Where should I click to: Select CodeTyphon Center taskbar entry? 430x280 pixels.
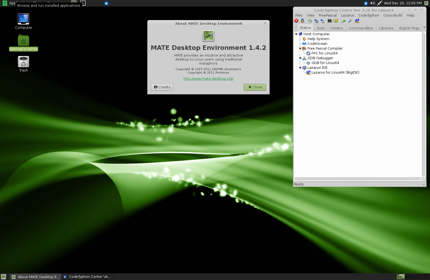pos(87,277)
